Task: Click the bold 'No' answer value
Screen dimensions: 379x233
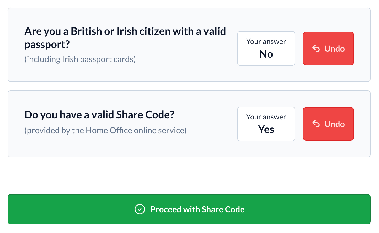Action: [266, 54]
